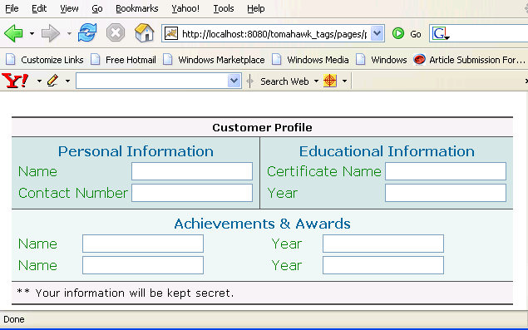
Task: Open the Go menu
Action: point(97,8)
